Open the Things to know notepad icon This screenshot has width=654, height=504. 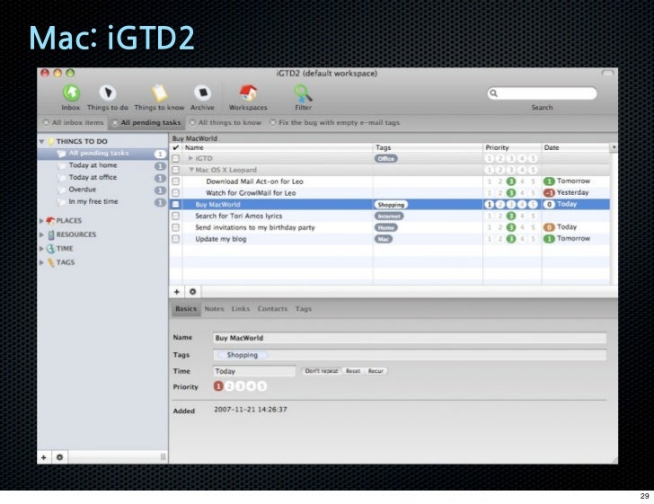pos(159,93)
